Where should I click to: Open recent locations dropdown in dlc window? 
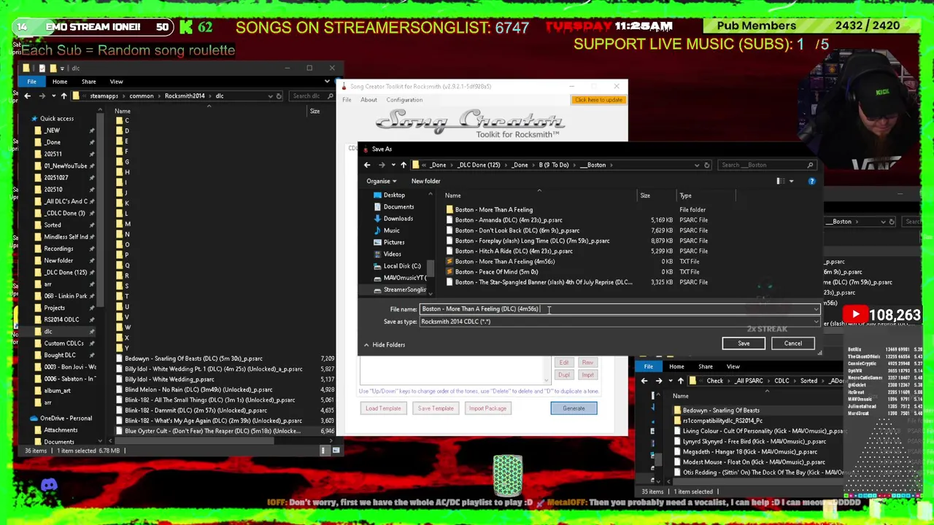(x=53, y=96)
